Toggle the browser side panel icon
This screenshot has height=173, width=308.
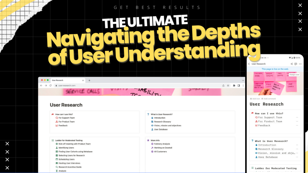(239, 85)
